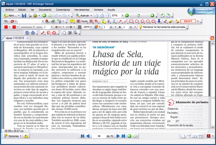Click the green Zoom In plus button
The image size is (216, 145).
coord(152,15)
